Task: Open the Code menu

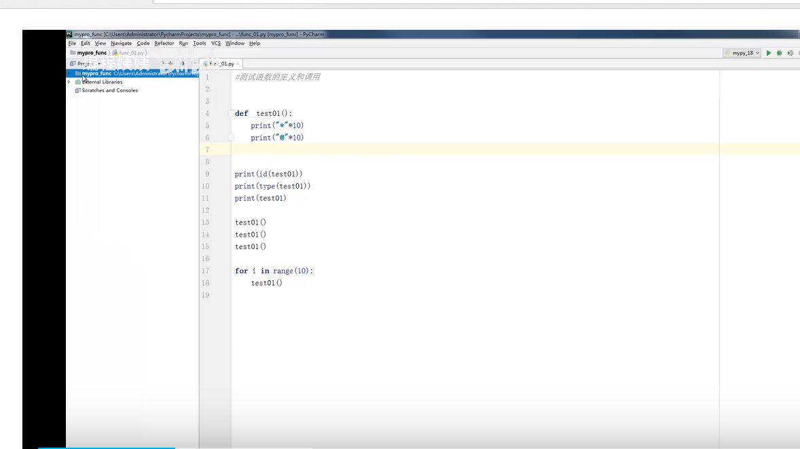Action: click(143, 43)
